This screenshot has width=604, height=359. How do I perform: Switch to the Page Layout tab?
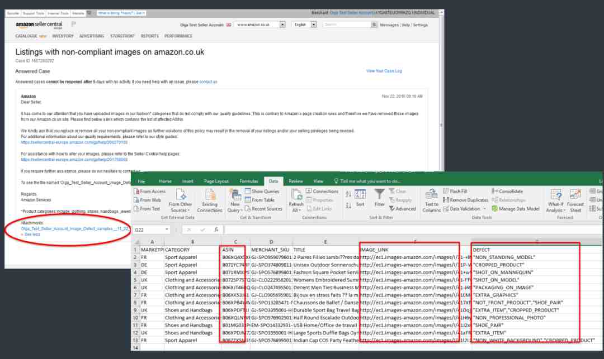click(216, 181)
